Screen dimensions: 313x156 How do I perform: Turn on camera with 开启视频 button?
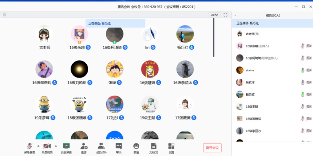point(47,148)
